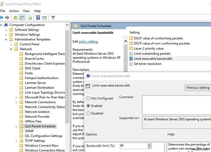
Task: Click the Export List toolbar icon
Action: click(x=30, y=18)
